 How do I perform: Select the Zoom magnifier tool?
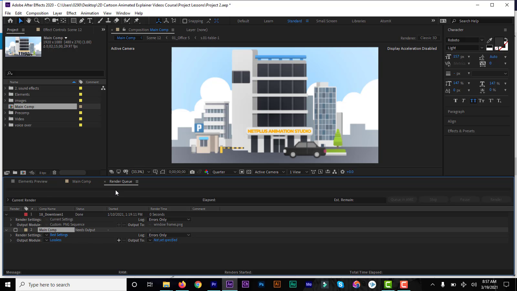(37, 21)
